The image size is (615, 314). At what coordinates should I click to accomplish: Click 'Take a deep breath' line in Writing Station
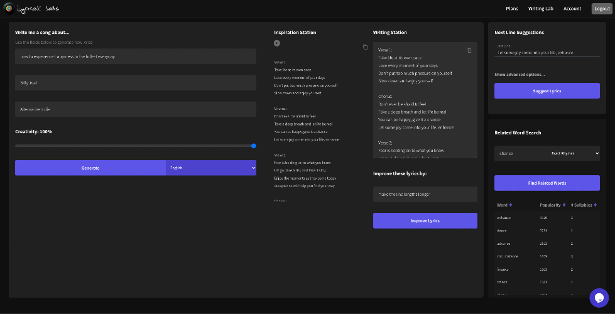[x=412, y=112]
